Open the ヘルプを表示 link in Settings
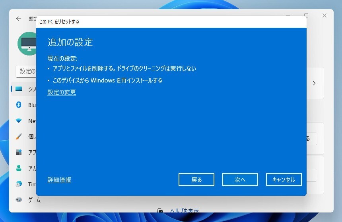 [x=184, y=211]
